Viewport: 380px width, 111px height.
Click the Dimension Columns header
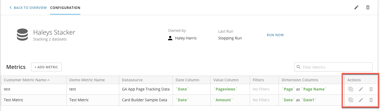(x=311, y=80)
